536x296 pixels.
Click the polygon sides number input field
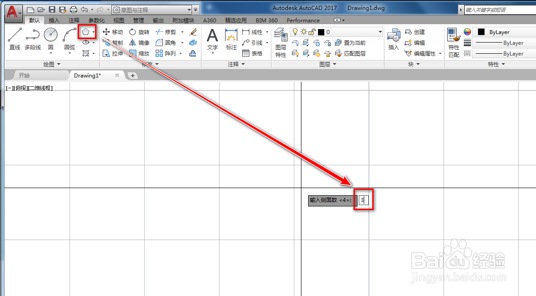[x=363, y=200]
